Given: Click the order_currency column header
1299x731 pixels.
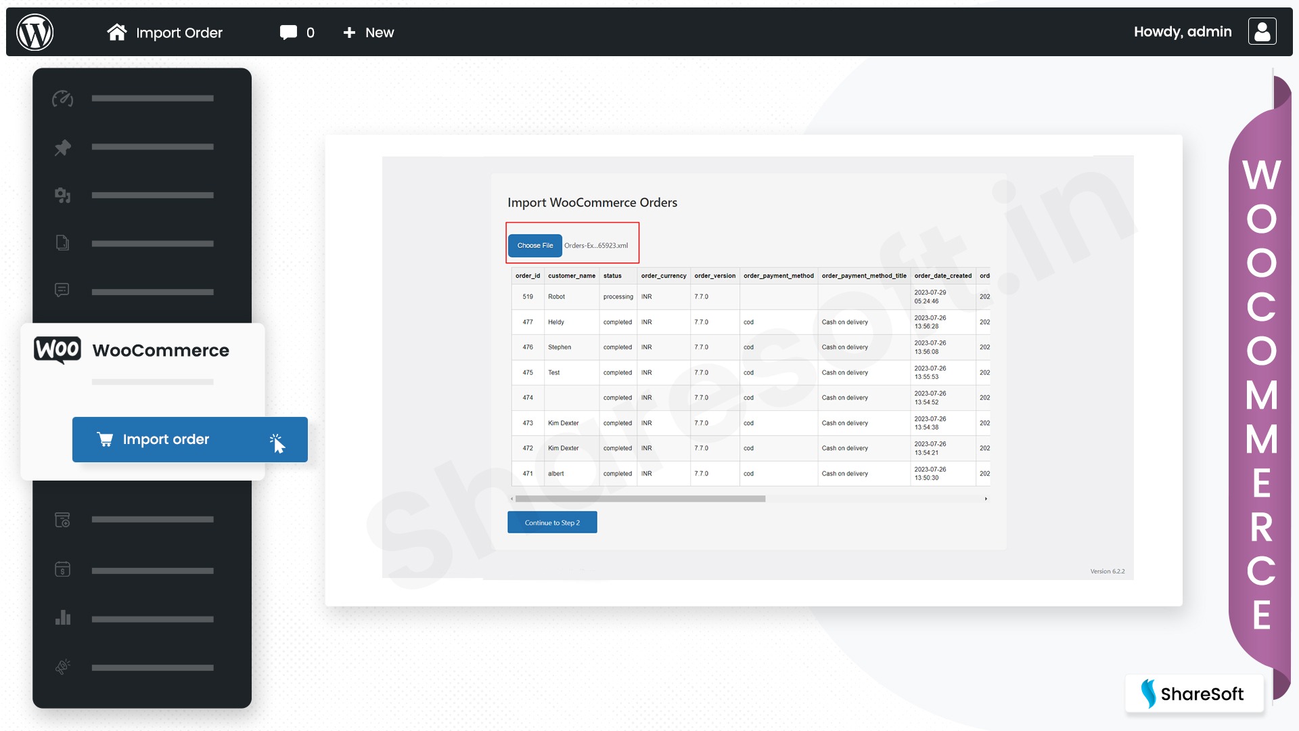Looking at the screenshot, I should (x=664, y=275).
